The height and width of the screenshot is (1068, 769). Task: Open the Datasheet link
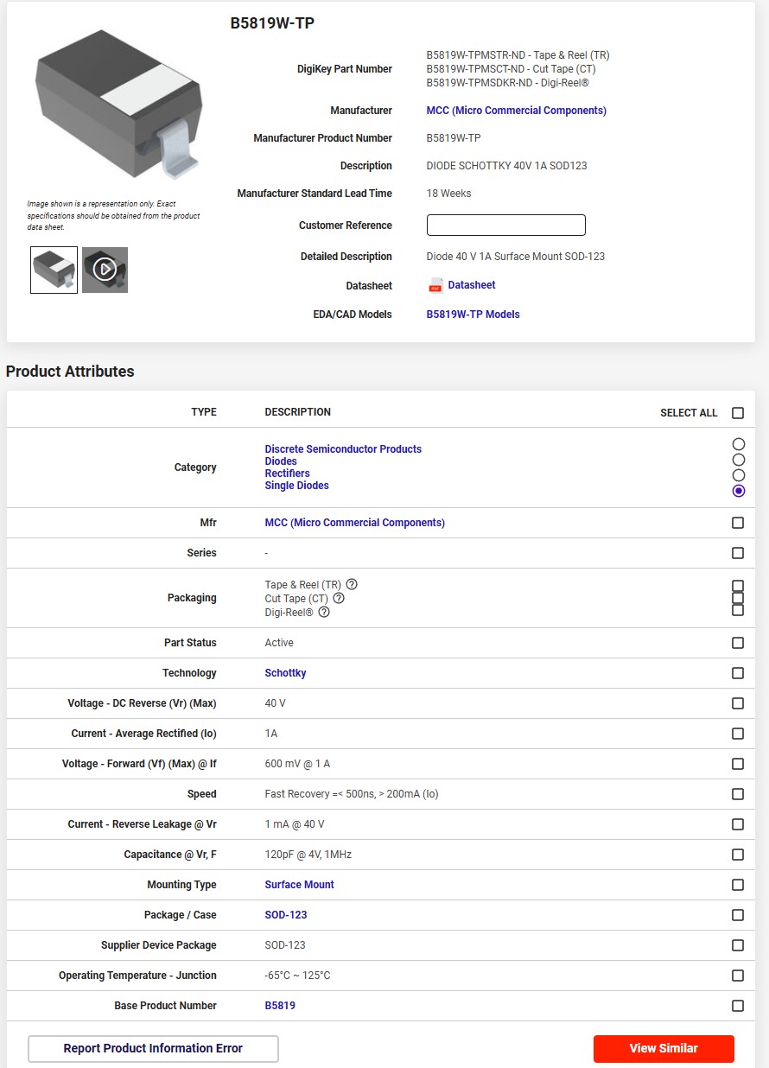point(472,285)
